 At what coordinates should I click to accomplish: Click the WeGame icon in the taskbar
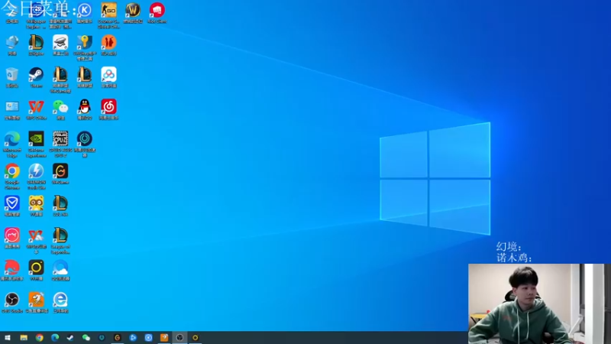click(x=118, y=338)
